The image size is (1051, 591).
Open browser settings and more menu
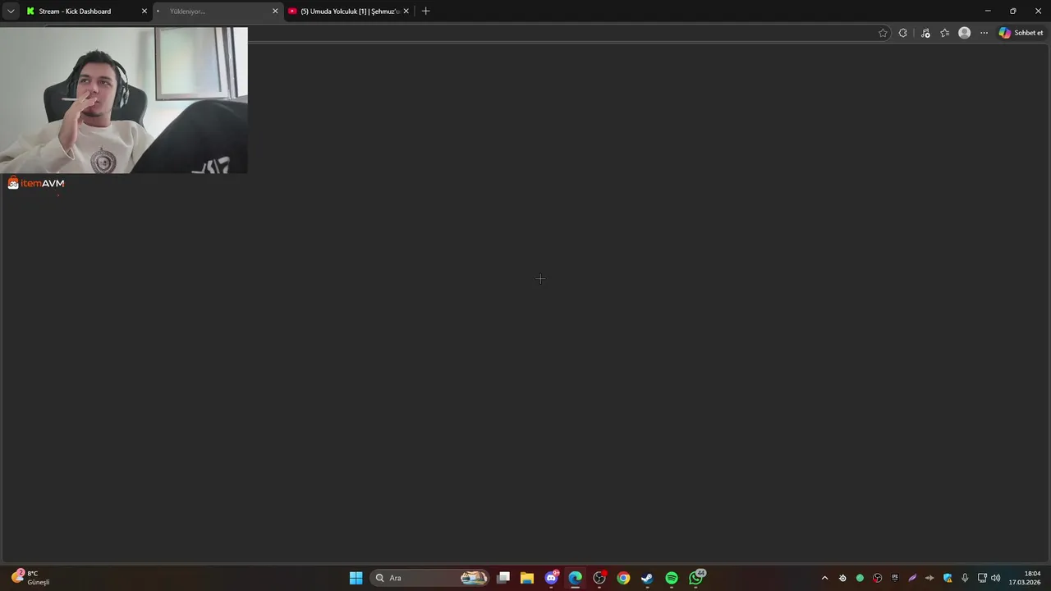tap(984, 33)
